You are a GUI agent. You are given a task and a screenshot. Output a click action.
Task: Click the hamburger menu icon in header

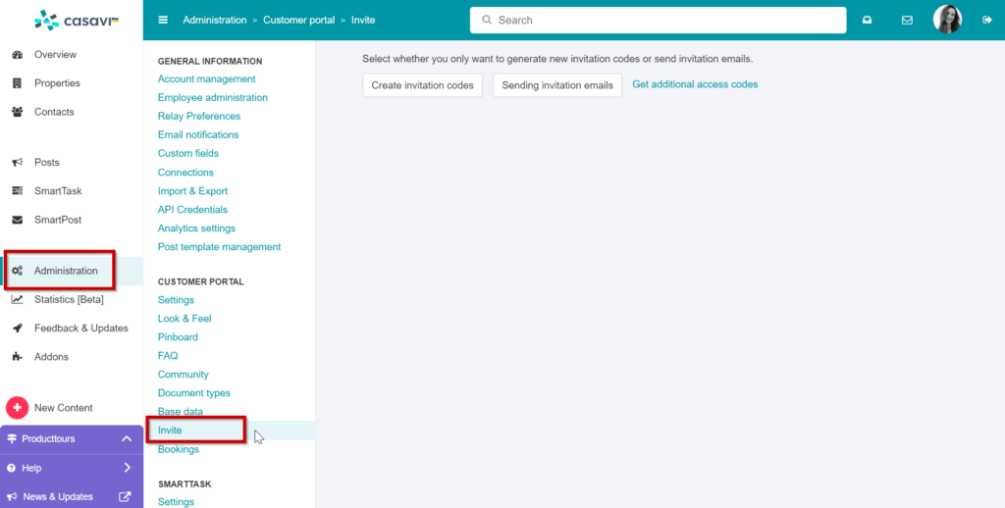coord(163,20)
